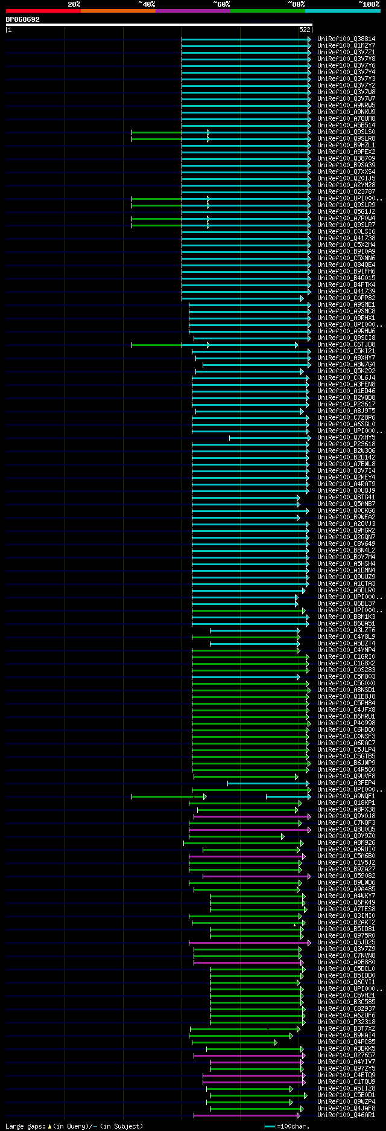The width and height of the screenshot is (386, 1131).
Task: Open UniRef100_P23618 entry
Action: tap(346, 444)
